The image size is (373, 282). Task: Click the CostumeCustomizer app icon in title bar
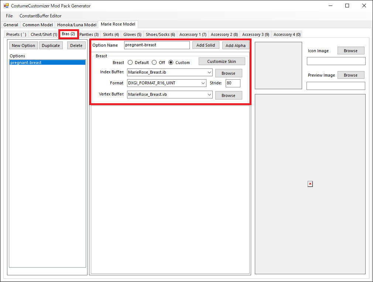6,6
